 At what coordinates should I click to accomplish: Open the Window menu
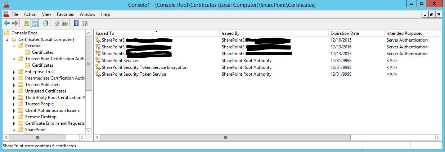click(x=87, y=14)
